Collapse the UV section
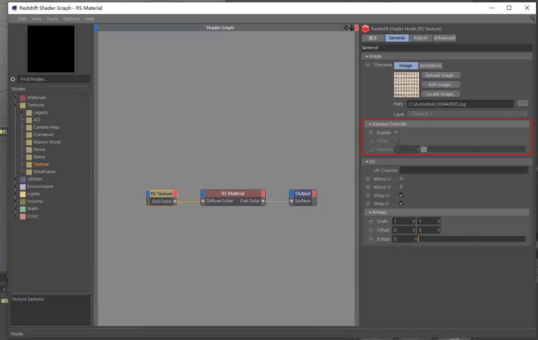This screenshot has width=538, height=340. [x=367, y=162]
